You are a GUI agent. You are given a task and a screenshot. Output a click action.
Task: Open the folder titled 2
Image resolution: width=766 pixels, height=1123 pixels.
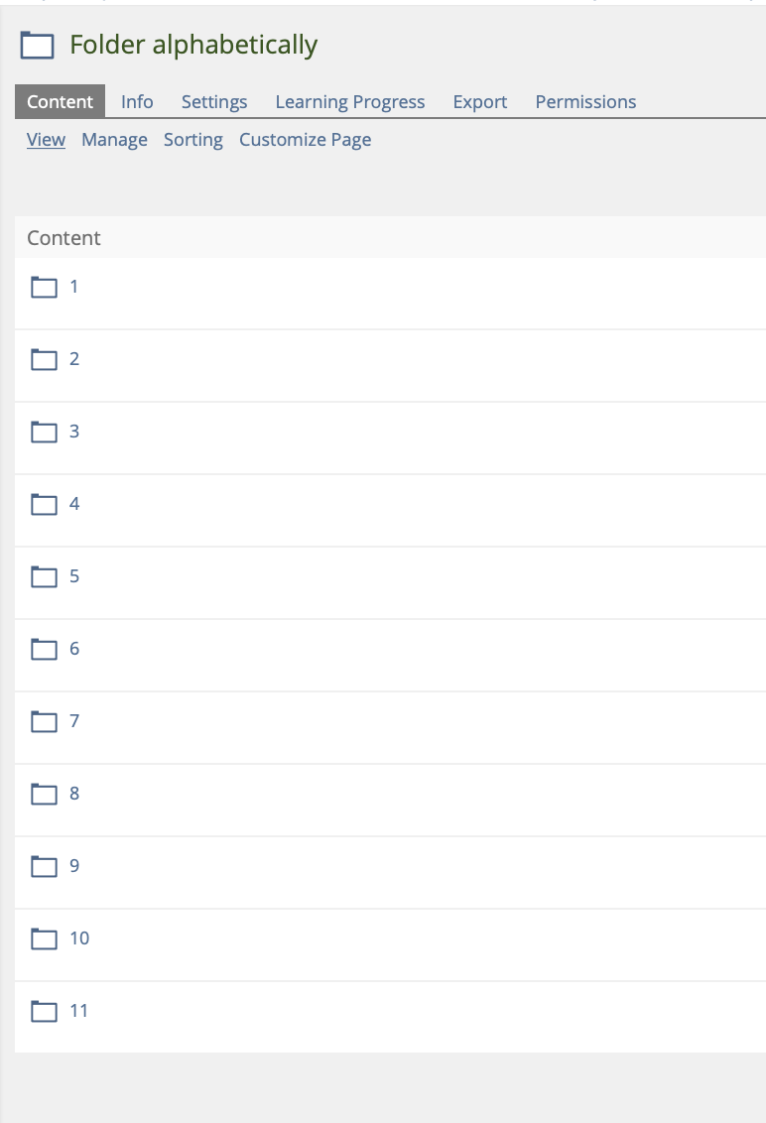click(74, 359)
